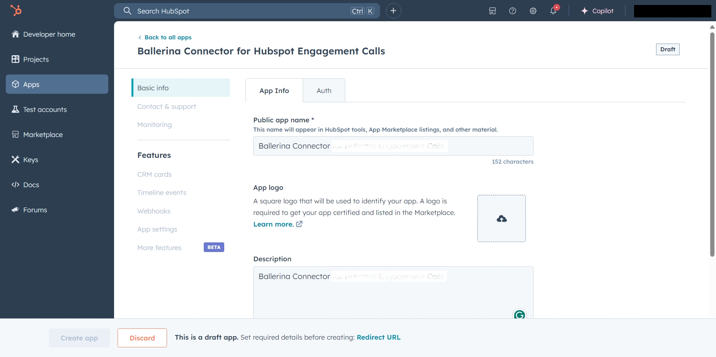Click the search magnifier icon
This screenshot has height=357, width=716.
128,11
